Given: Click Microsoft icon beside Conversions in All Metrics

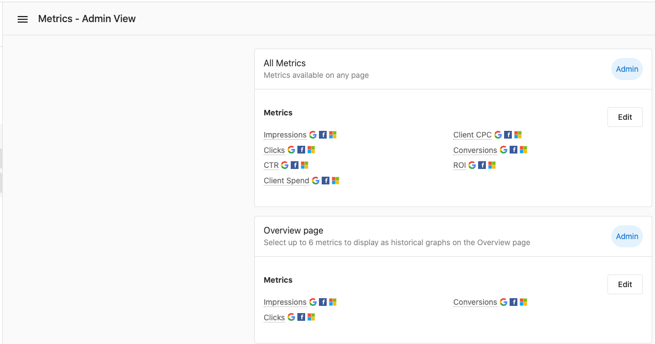Looking at the screenshot, I should (523, 150).
